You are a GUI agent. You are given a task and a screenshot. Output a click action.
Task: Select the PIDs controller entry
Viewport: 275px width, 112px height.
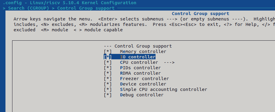click(x=140, y=68)
